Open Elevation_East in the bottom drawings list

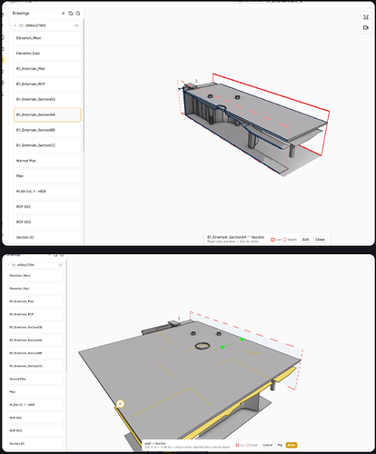click(x=35, y=289)
